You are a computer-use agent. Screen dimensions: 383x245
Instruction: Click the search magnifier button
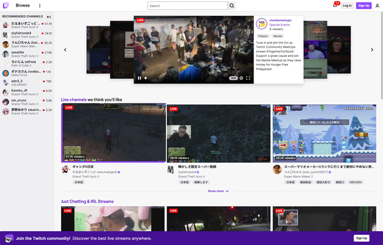tap(232, 6)
